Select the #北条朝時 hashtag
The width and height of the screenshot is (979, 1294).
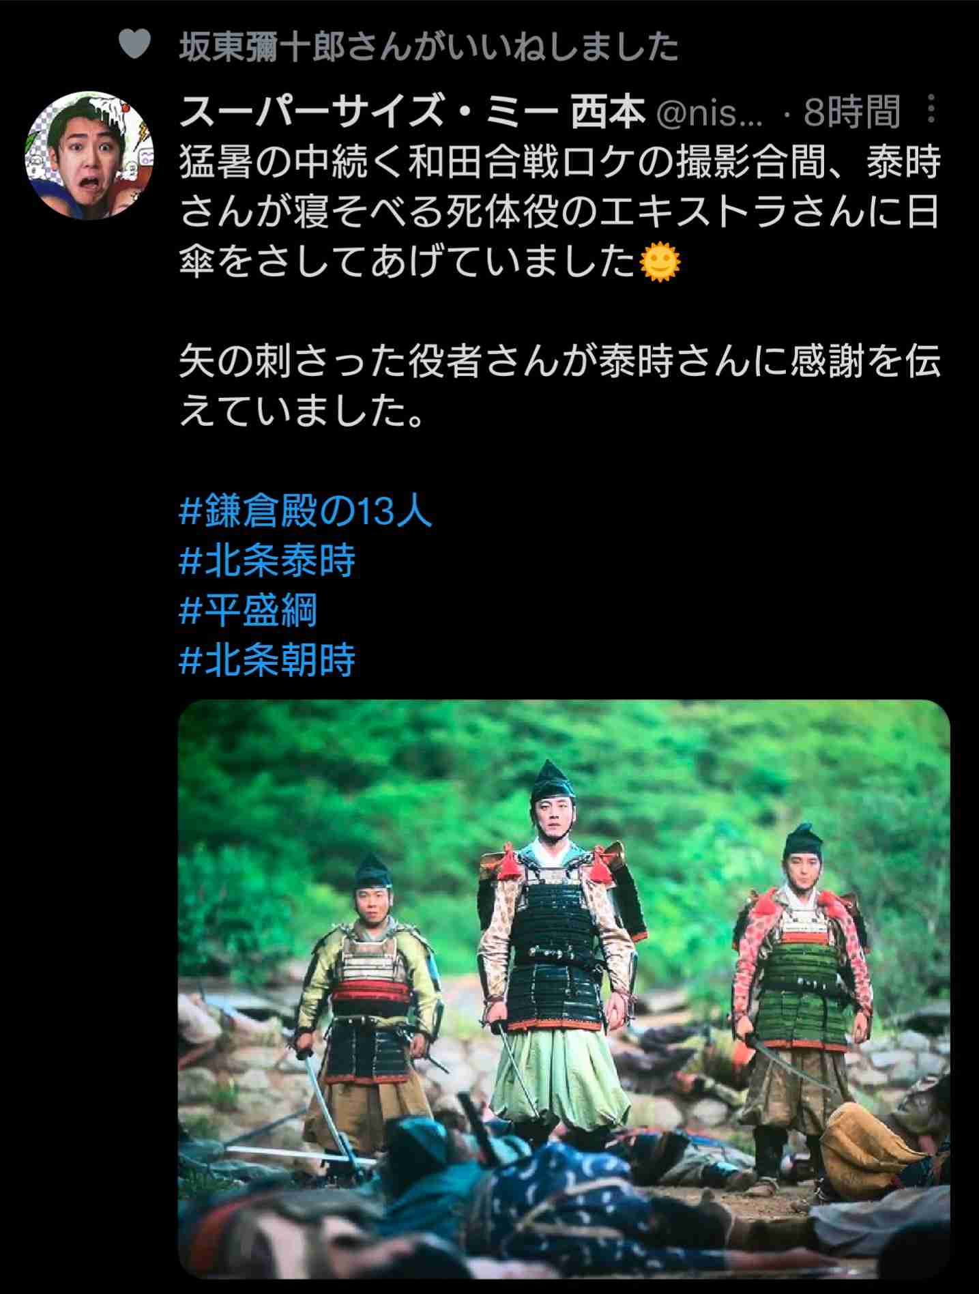(267, 659)
